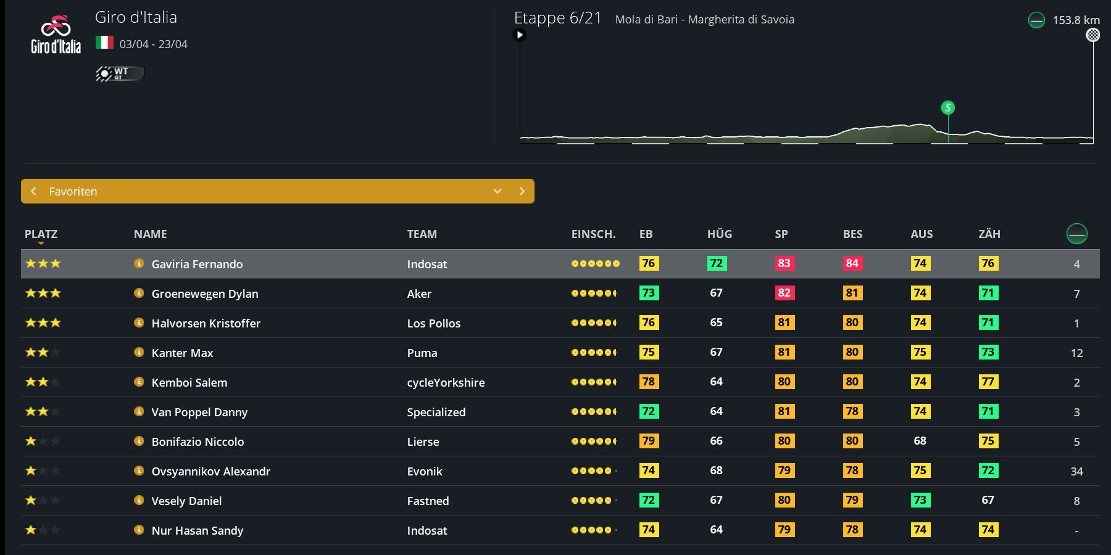The image size is (1111, 555).
Task: Click the Giro d'Italia logo
Action: point(56,35)
